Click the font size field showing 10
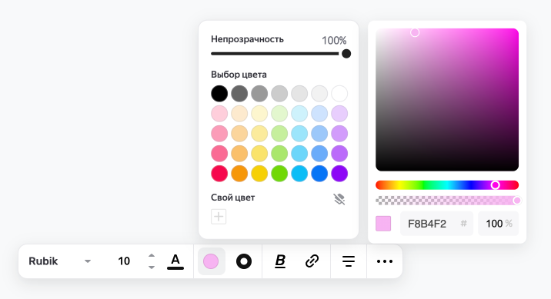Screen dimensions: 551x299 (124, 261)
